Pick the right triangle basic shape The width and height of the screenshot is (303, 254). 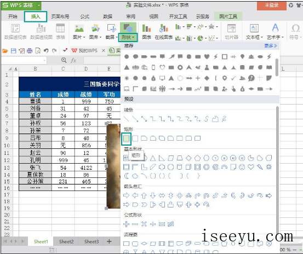pyautogui.click(x=162, y=158)
